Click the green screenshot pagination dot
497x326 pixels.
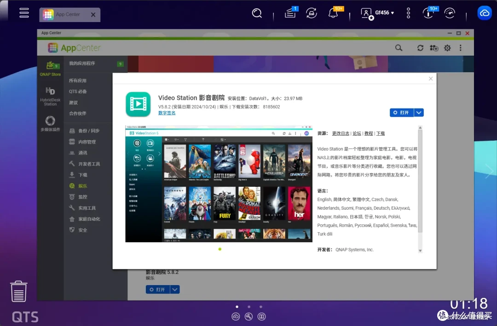point(220,249)
